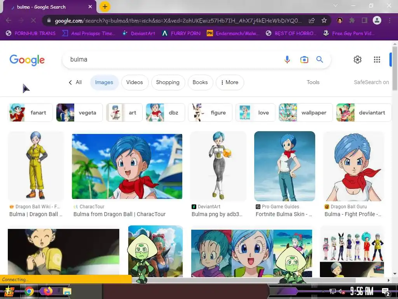This screenshot has width=398, height=299.
Task: Go to Google home via the logo
Action: 27,60
